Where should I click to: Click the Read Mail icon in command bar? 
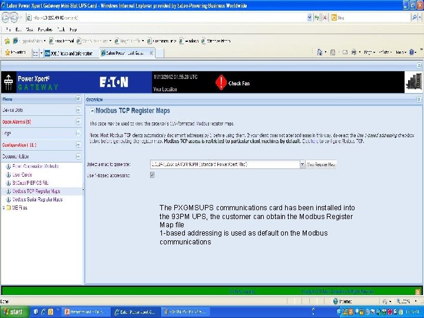coord(345,52)
